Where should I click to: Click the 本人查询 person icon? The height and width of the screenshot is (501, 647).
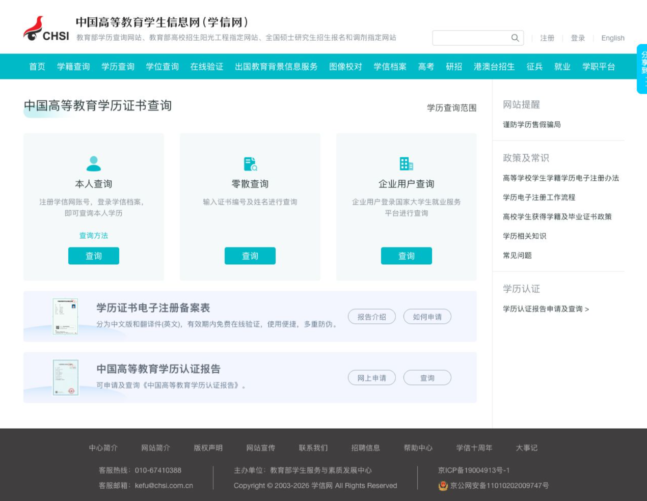[x=94, y=163]
